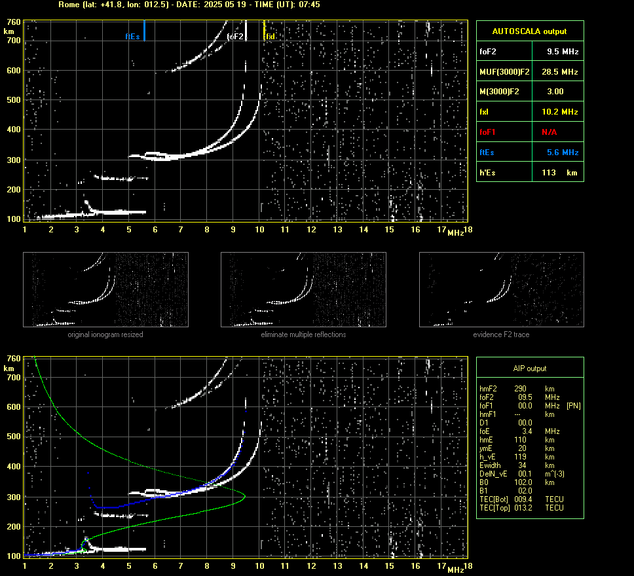Click the 'eliminate multiple reflections' caption

pyautogui.click(x=303, y=334)
